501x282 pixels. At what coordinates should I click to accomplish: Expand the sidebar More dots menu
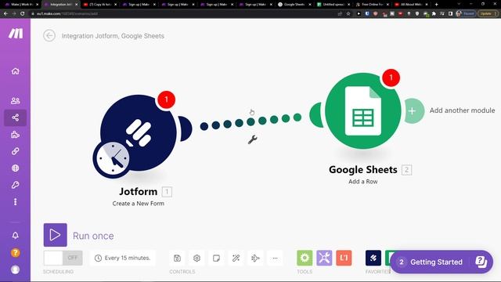click(16, 202)
